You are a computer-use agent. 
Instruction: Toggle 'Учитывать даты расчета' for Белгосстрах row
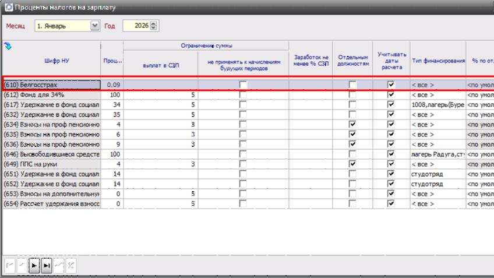click(x=391, y=85)
